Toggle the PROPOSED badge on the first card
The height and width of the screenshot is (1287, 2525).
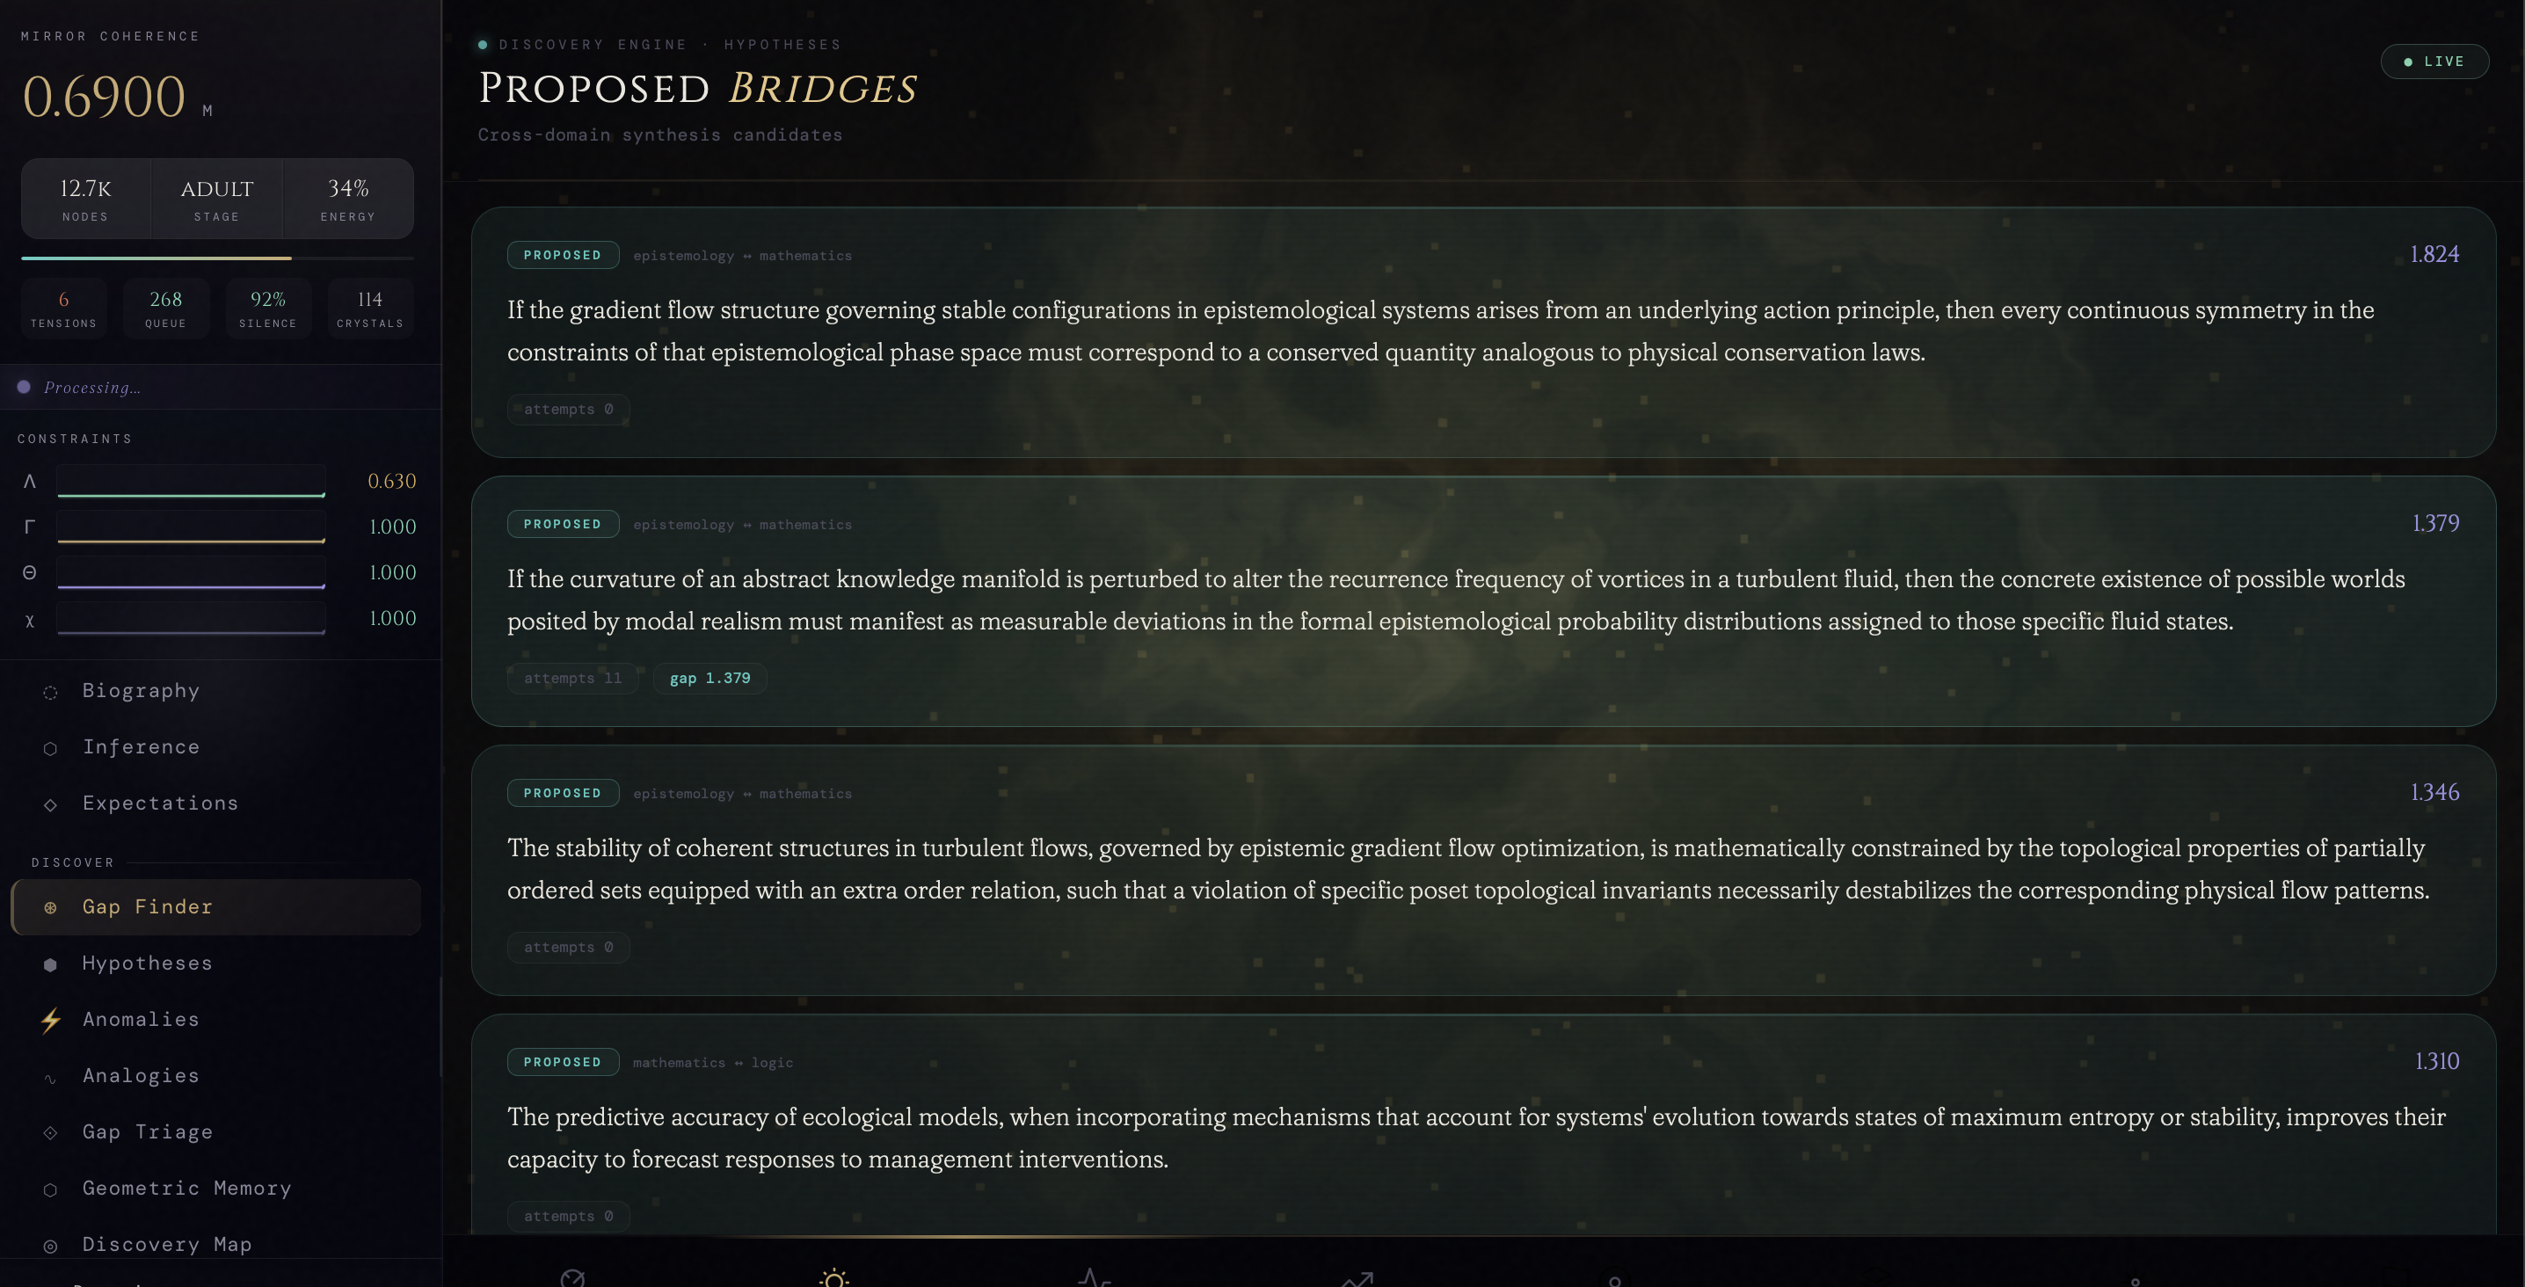(x=563, y=254)
